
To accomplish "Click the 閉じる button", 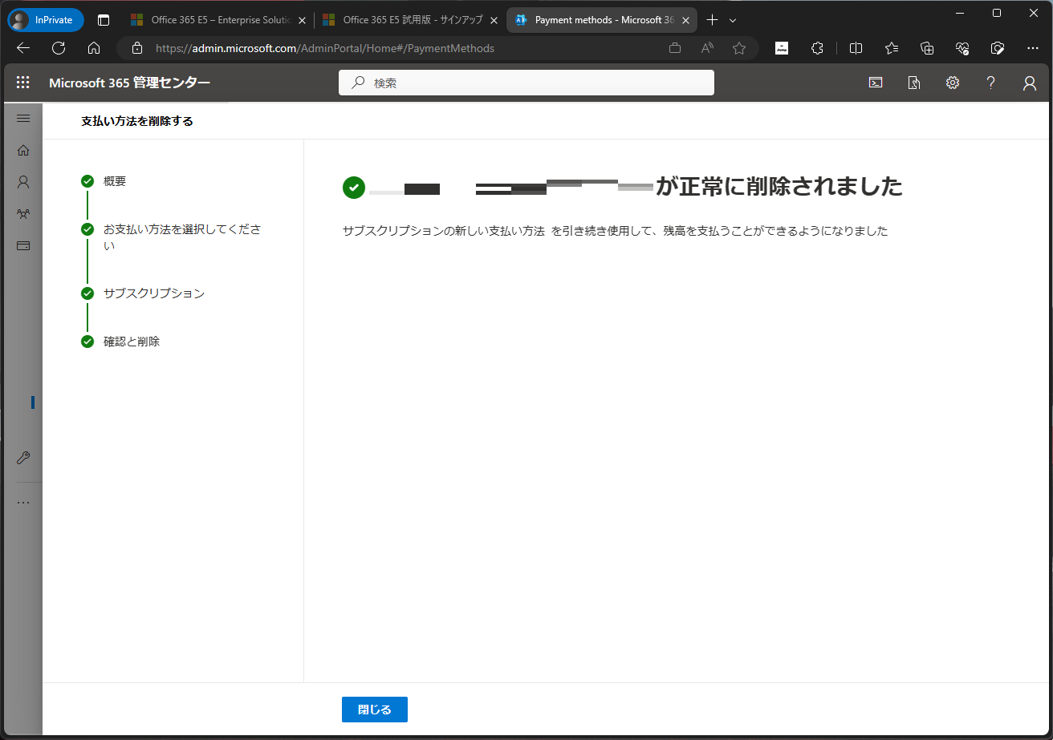I will (x=375, y=710).
